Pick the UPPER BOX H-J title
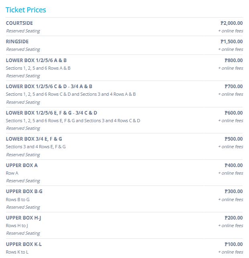This screenshot has width=249, height=258. point(23,218)
